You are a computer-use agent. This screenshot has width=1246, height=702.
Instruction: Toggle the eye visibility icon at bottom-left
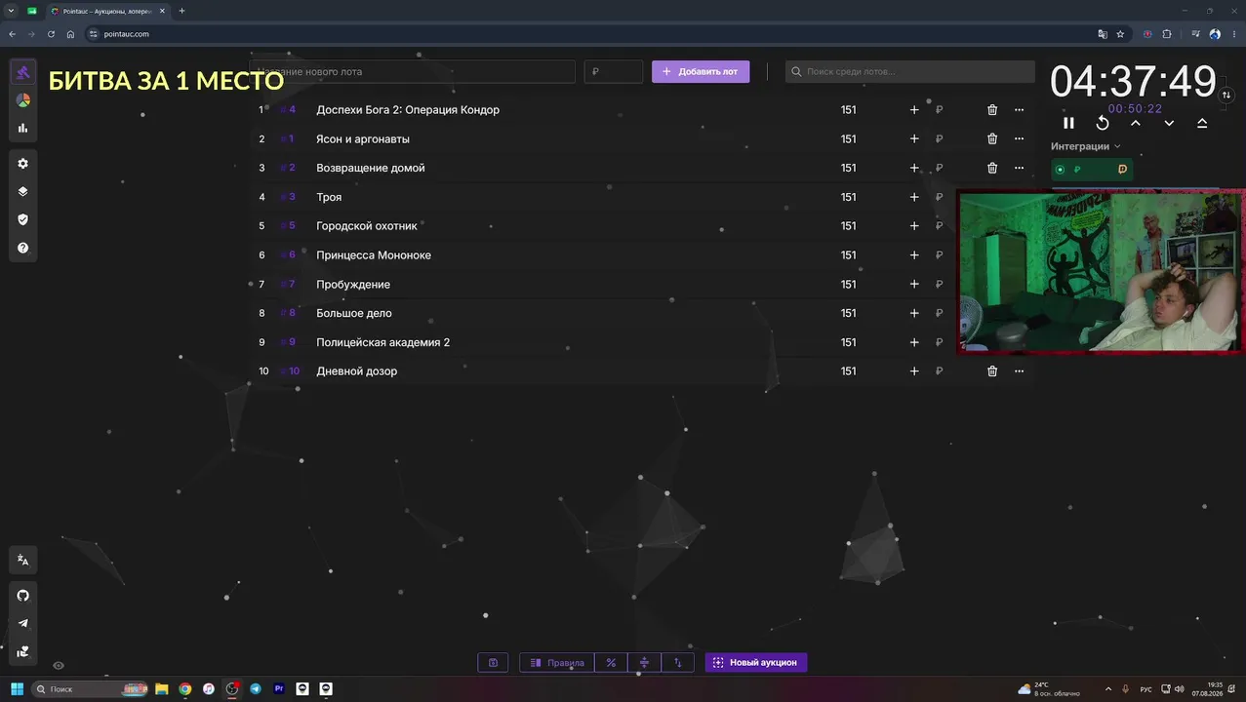pyautogui.click(x=59, y=666)
